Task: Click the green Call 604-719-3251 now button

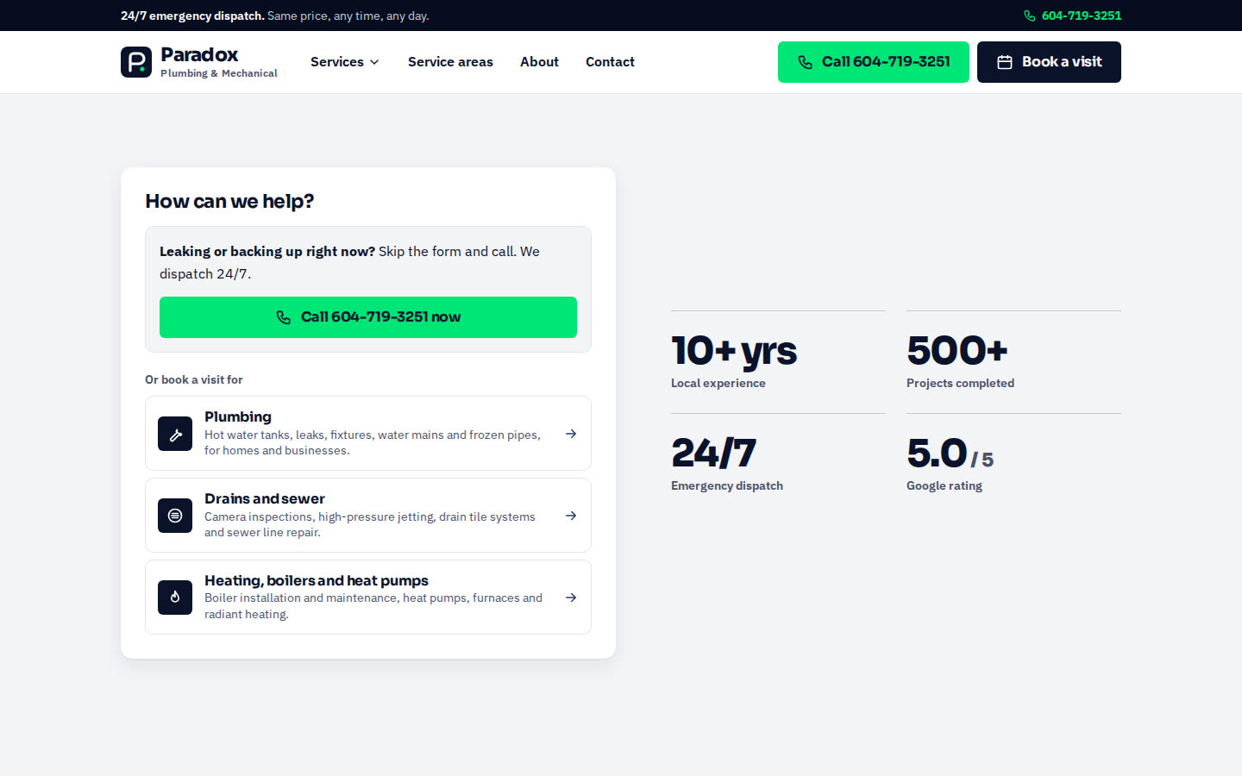Action: 368,317
